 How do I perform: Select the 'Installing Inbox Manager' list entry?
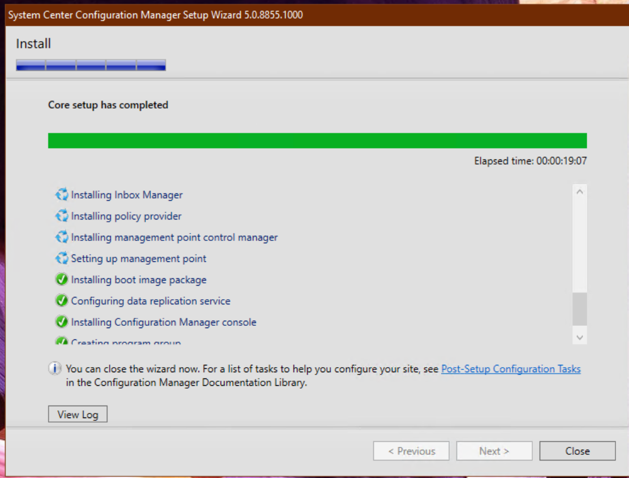pos(127,195)
